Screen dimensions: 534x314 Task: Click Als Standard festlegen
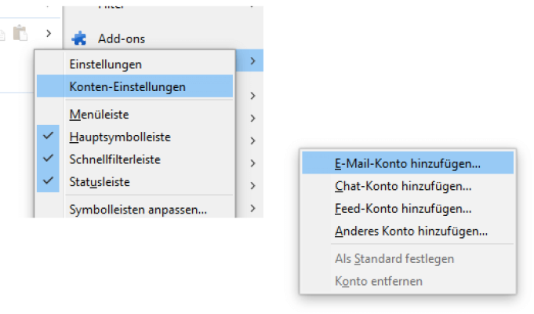click(x=394, y=258)
